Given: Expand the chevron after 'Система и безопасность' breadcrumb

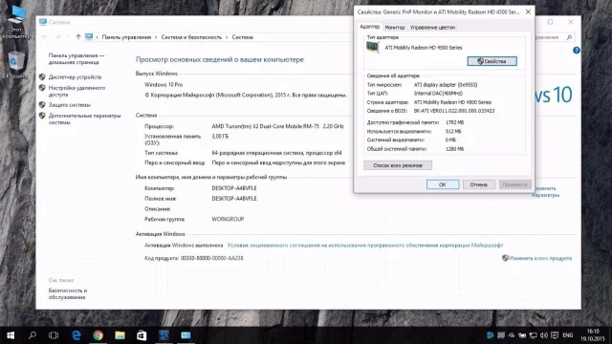Looking at the screenshot, I should (x=227, y=37).
